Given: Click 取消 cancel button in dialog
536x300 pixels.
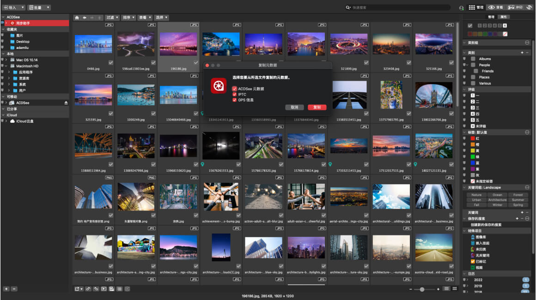Looking at the screenshot, I should (294, 107).
